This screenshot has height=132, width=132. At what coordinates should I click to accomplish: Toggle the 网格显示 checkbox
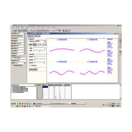30,65
